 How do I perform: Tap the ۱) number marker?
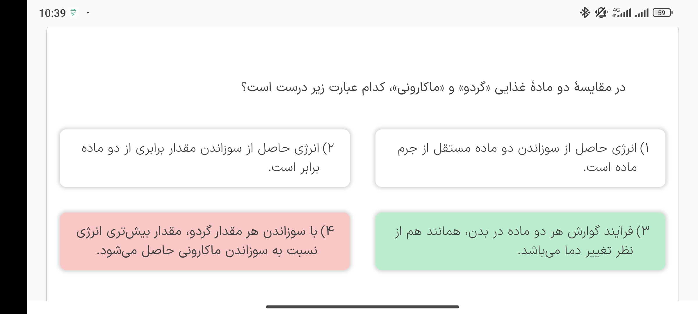(x=644, y=148)
